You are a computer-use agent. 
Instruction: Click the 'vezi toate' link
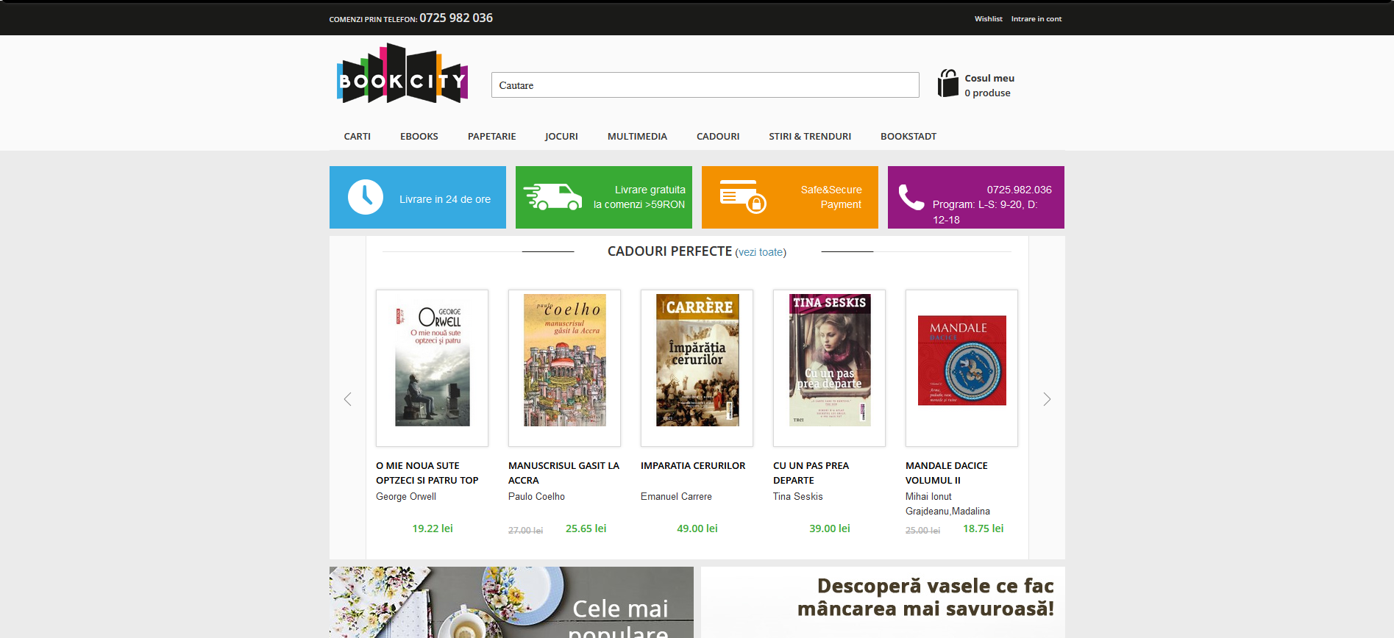point(761,252)
